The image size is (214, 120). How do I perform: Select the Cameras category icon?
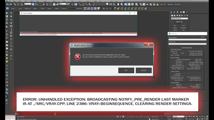(179, 15)
